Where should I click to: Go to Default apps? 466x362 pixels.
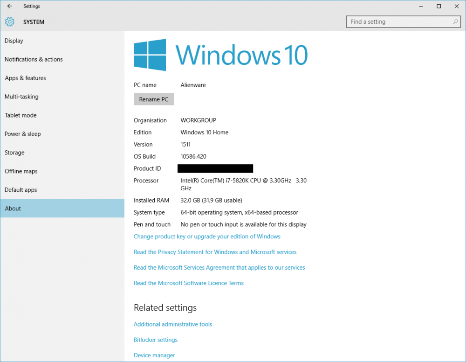[x=62, y=190]
